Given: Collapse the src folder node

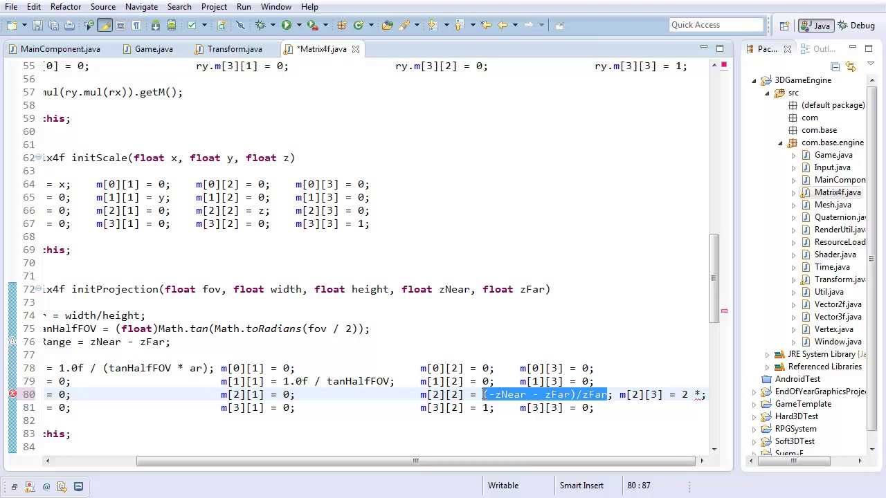Looking at the screenshot, I should click(767, 93).
